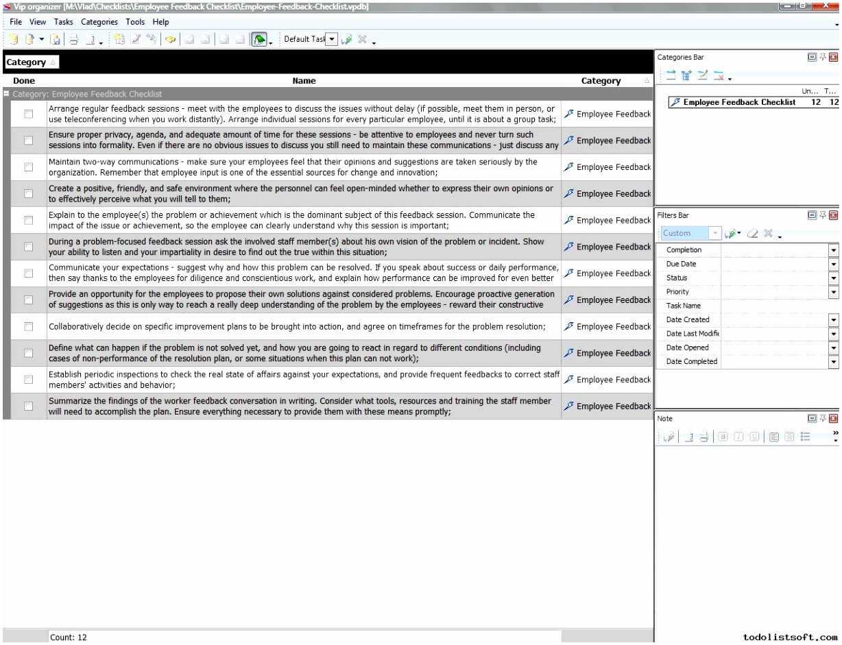This screenshot has width=842, height=645.
Task: Click the Category column header in grid
Action: click(606, 81)
